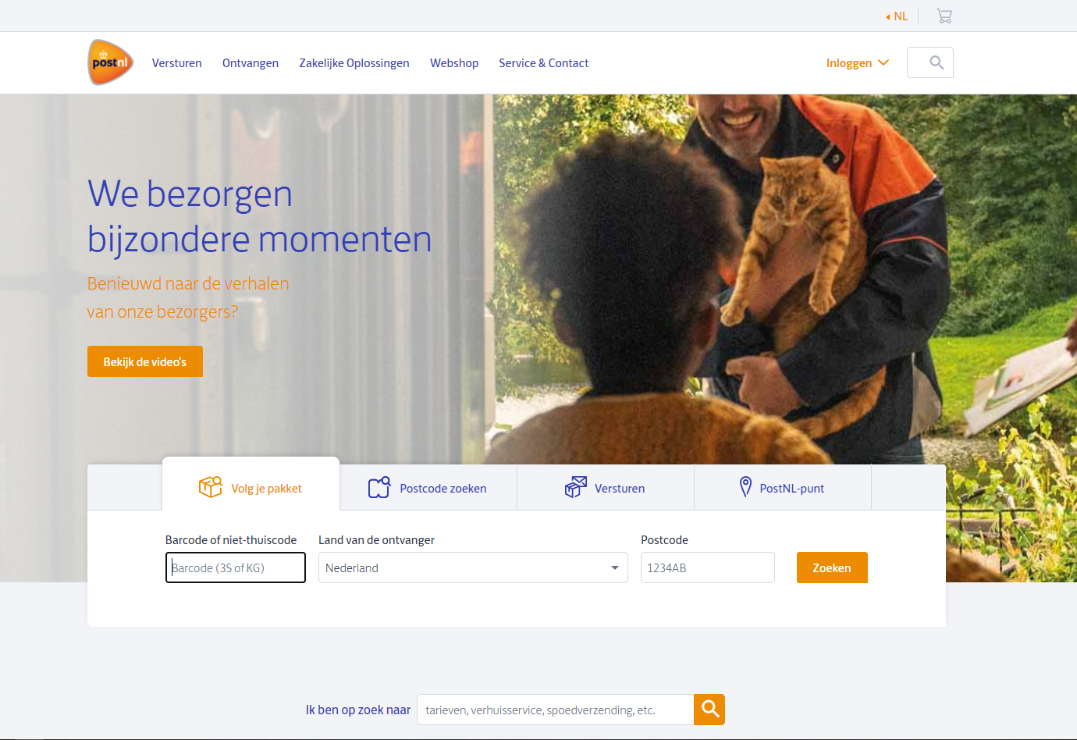Click the orange Zoeken button
This screenshot has height=740, width=1077.
click(832, 567)
